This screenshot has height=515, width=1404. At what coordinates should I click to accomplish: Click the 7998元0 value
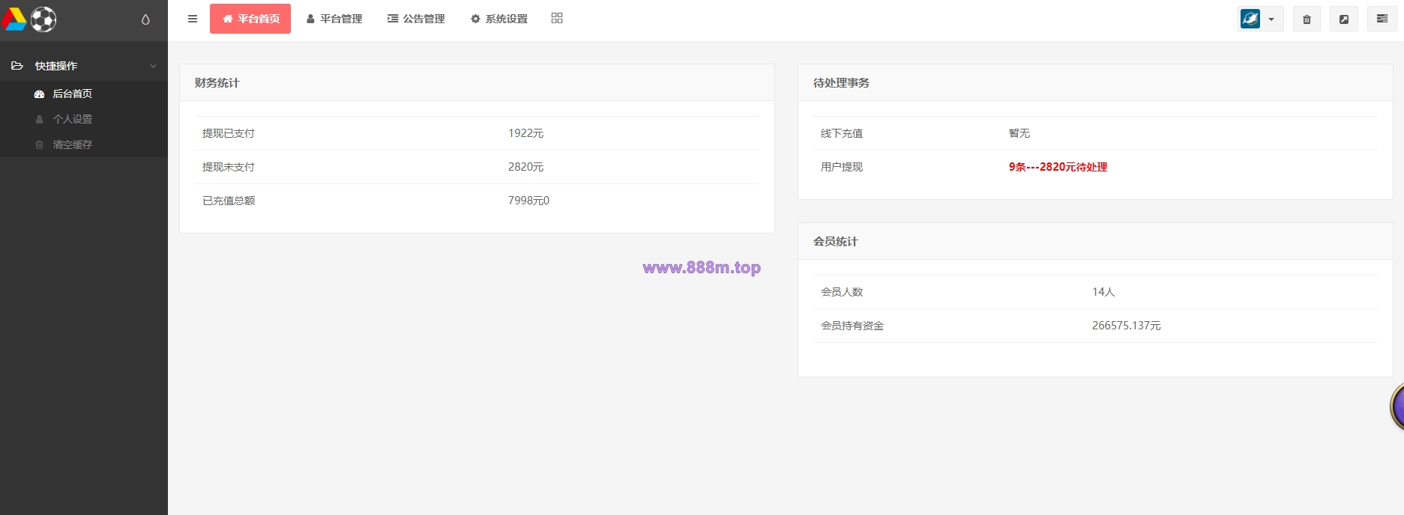click(528, 201)
